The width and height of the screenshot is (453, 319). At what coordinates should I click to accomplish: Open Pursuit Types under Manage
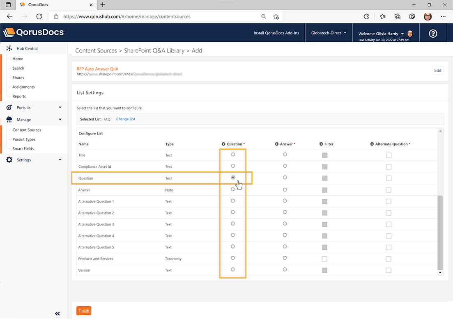(x=24, y=139)
